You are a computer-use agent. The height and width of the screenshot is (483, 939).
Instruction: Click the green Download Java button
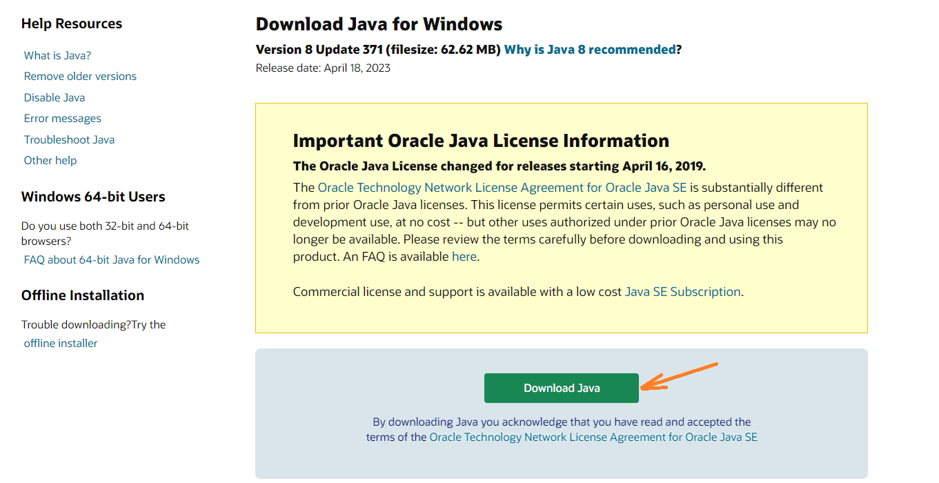click(561, 388)
